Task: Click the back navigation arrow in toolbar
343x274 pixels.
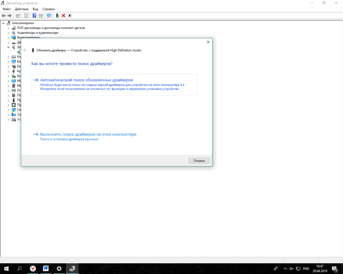Action: tap(3, 15)
